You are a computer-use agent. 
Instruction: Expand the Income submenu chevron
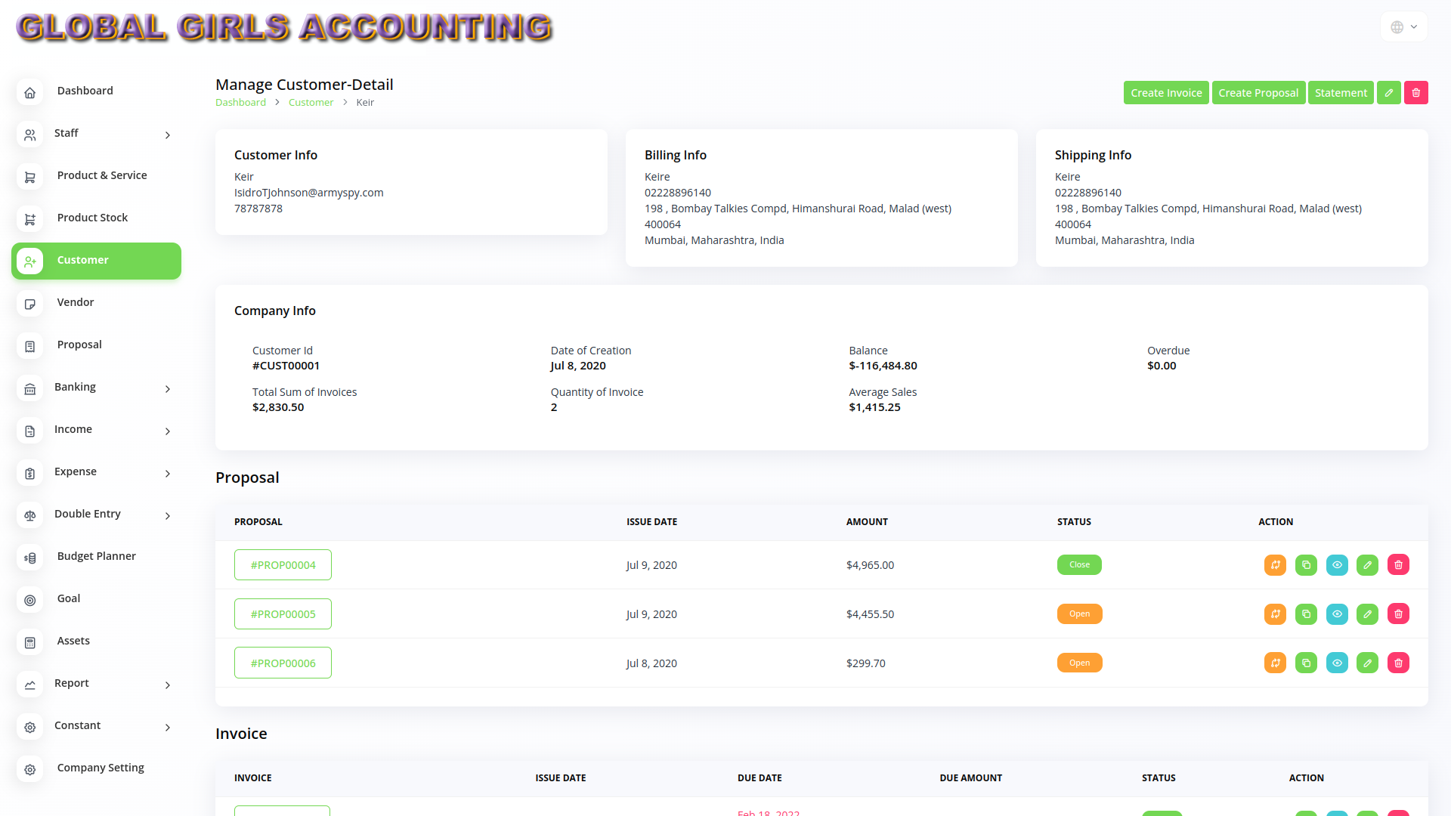[168, 431]
